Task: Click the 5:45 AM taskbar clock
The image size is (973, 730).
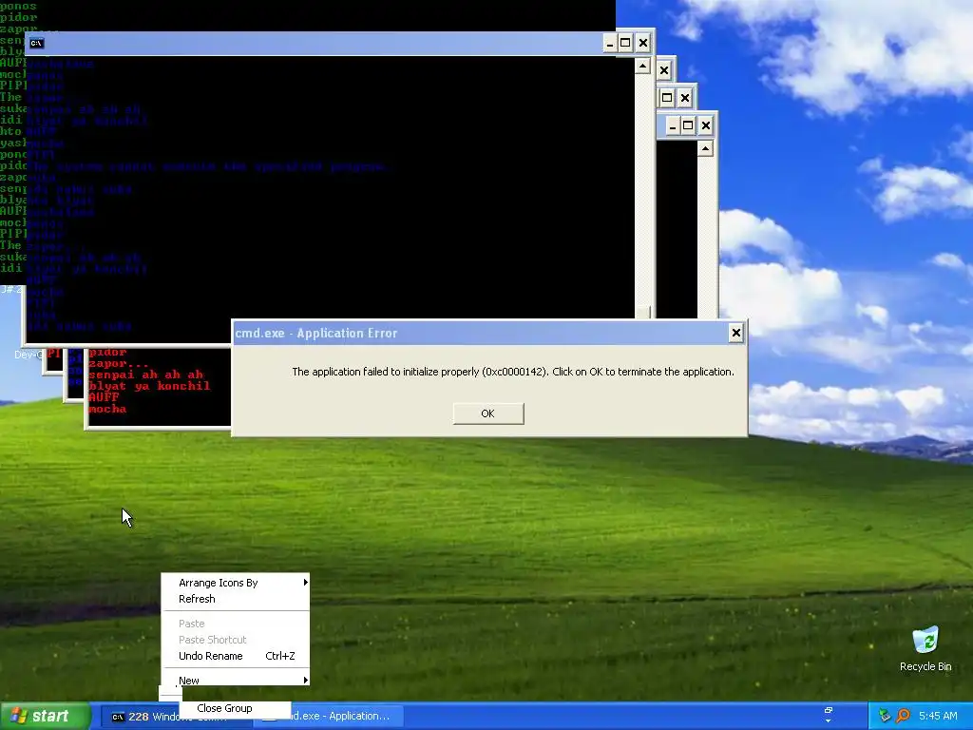Action: coord(938,716)
